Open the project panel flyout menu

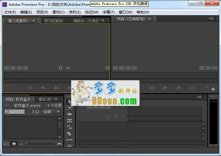55,99
